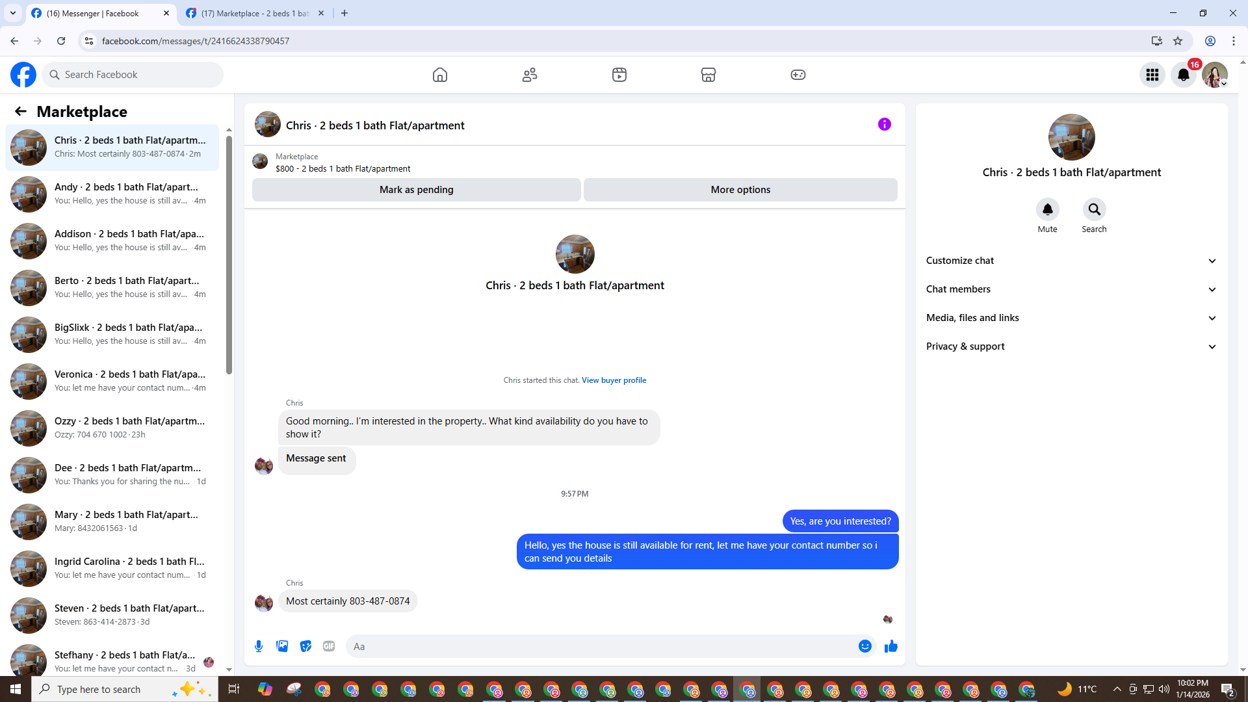
Task: Open the sticker picker icon
Action: click(x=305, y=646)
